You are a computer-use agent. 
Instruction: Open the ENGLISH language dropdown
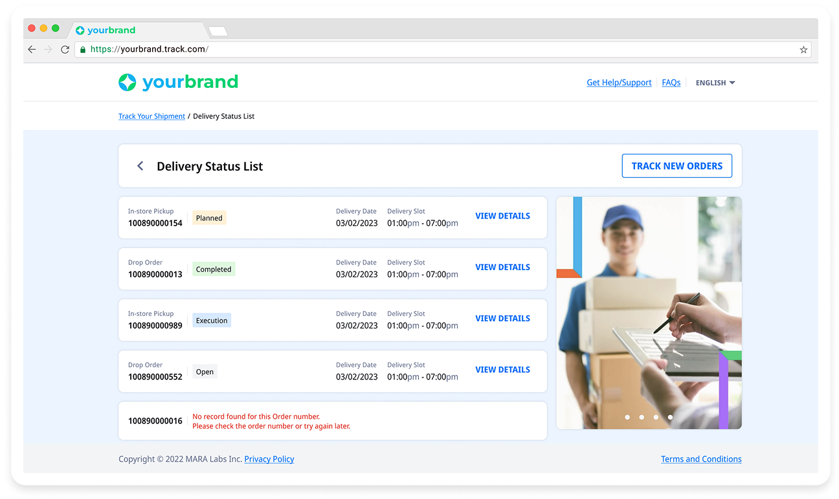click(x=715, y=83)
